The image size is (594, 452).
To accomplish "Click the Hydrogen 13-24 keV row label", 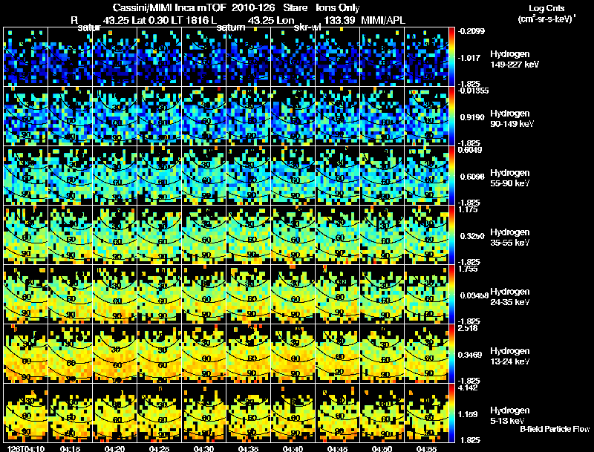I will tap(510, 356).
